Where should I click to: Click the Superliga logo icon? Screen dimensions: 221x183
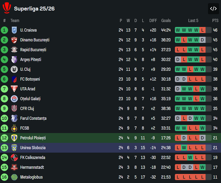coord(7,8)
